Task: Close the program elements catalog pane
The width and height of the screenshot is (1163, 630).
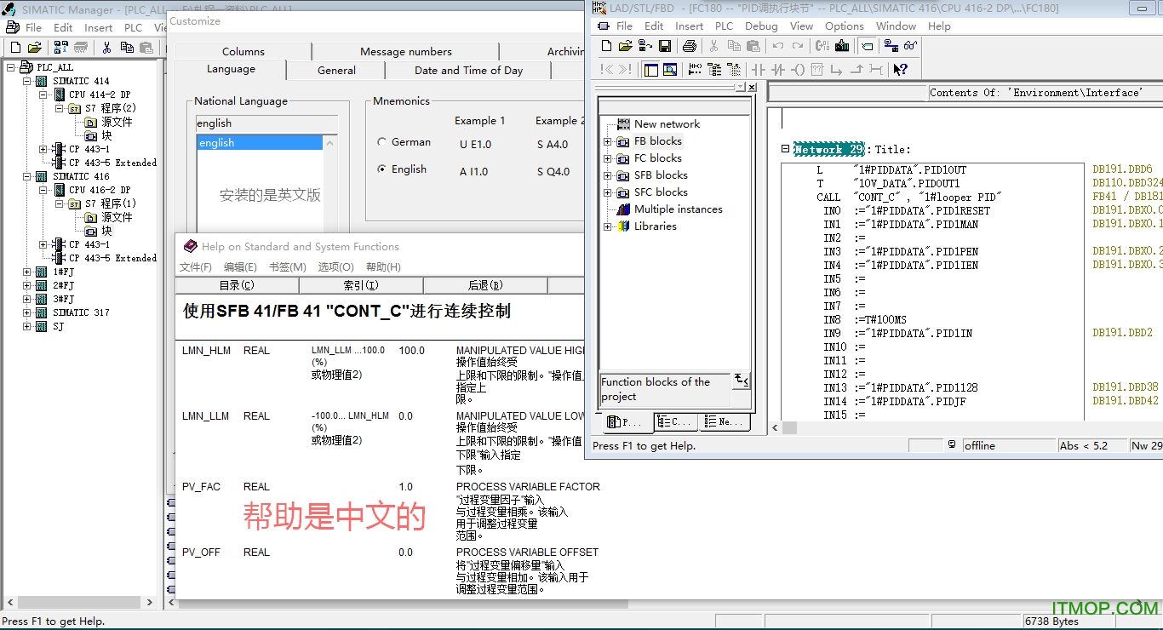Action: click(752, 87)
